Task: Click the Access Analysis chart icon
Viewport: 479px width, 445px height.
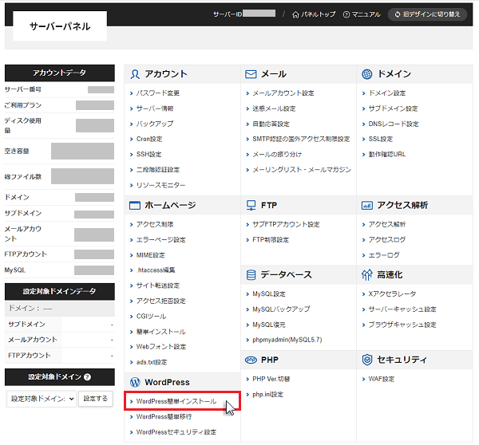Action: [x=366, y=205]
